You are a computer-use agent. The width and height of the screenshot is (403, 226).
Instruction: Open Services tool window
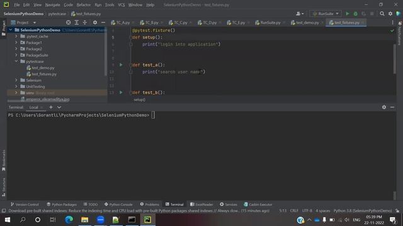pyautogui.click(x=229, y=204)
